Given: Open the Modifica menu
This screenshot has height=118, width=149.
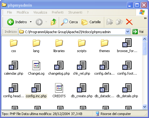Looking at the screenshot, I should coord(23,12).
